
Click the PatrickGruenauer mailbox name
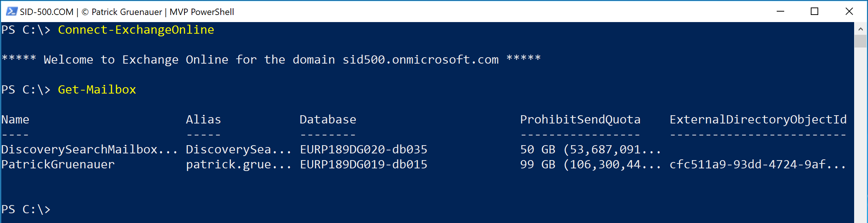coord(58,165)
